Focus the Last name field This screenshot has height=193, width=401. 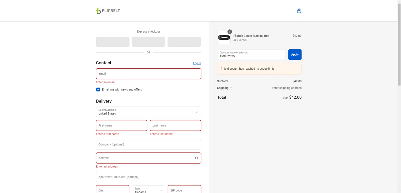point(175,125)
